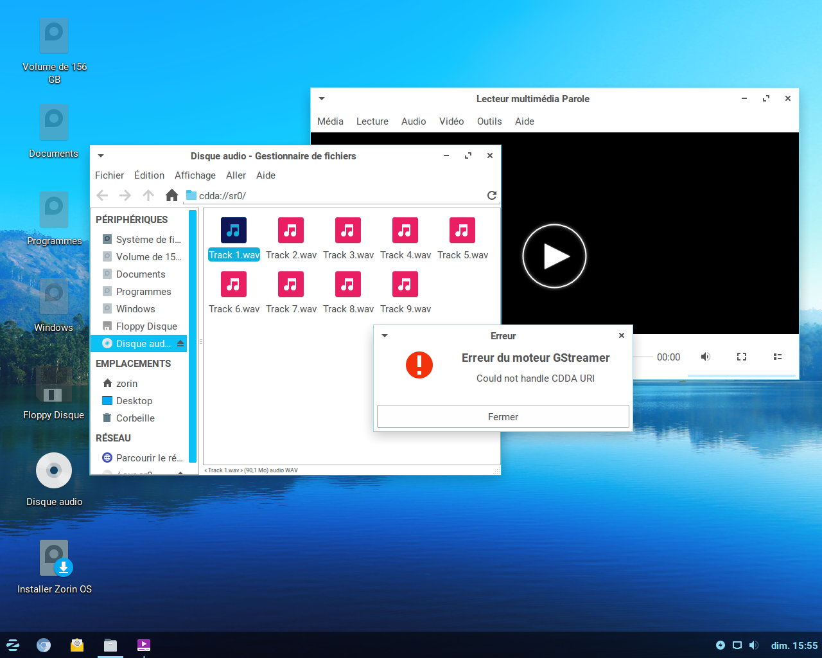The height and width of the screenshot is (658, 822).
Task: Go to the home folder via toolbar icon
Action: click(x=171, y=195)
